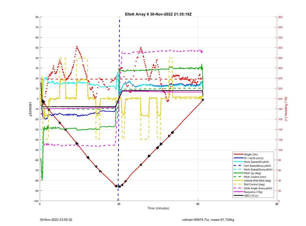Viewport: 306px width, 226px height.
Task: Click the left axis tick label "-10"
Action: point(36,109)
